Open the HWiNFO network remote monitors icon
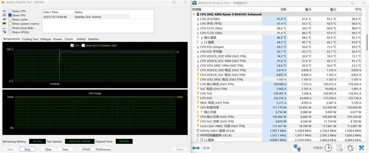This screenshot has height=153, width=369. tap(297, 148)
